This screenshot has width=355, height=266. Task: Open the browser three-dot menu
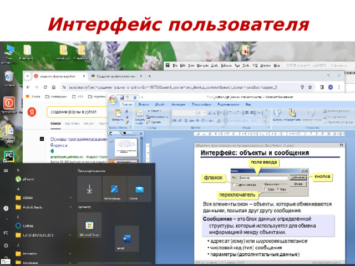(x=339, y=87)
